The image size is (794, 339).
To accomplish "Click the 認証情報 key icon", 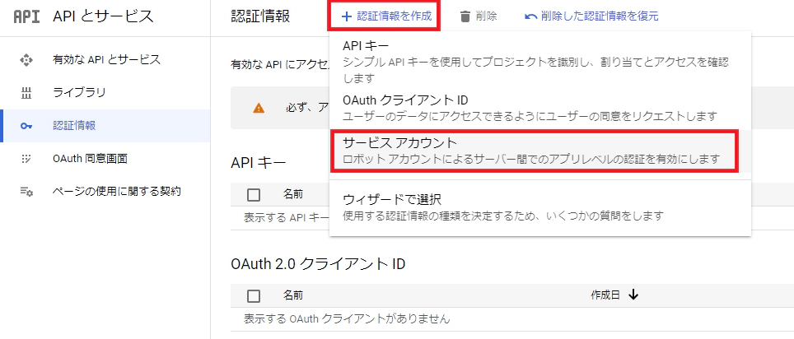I will tap(26, 126).
